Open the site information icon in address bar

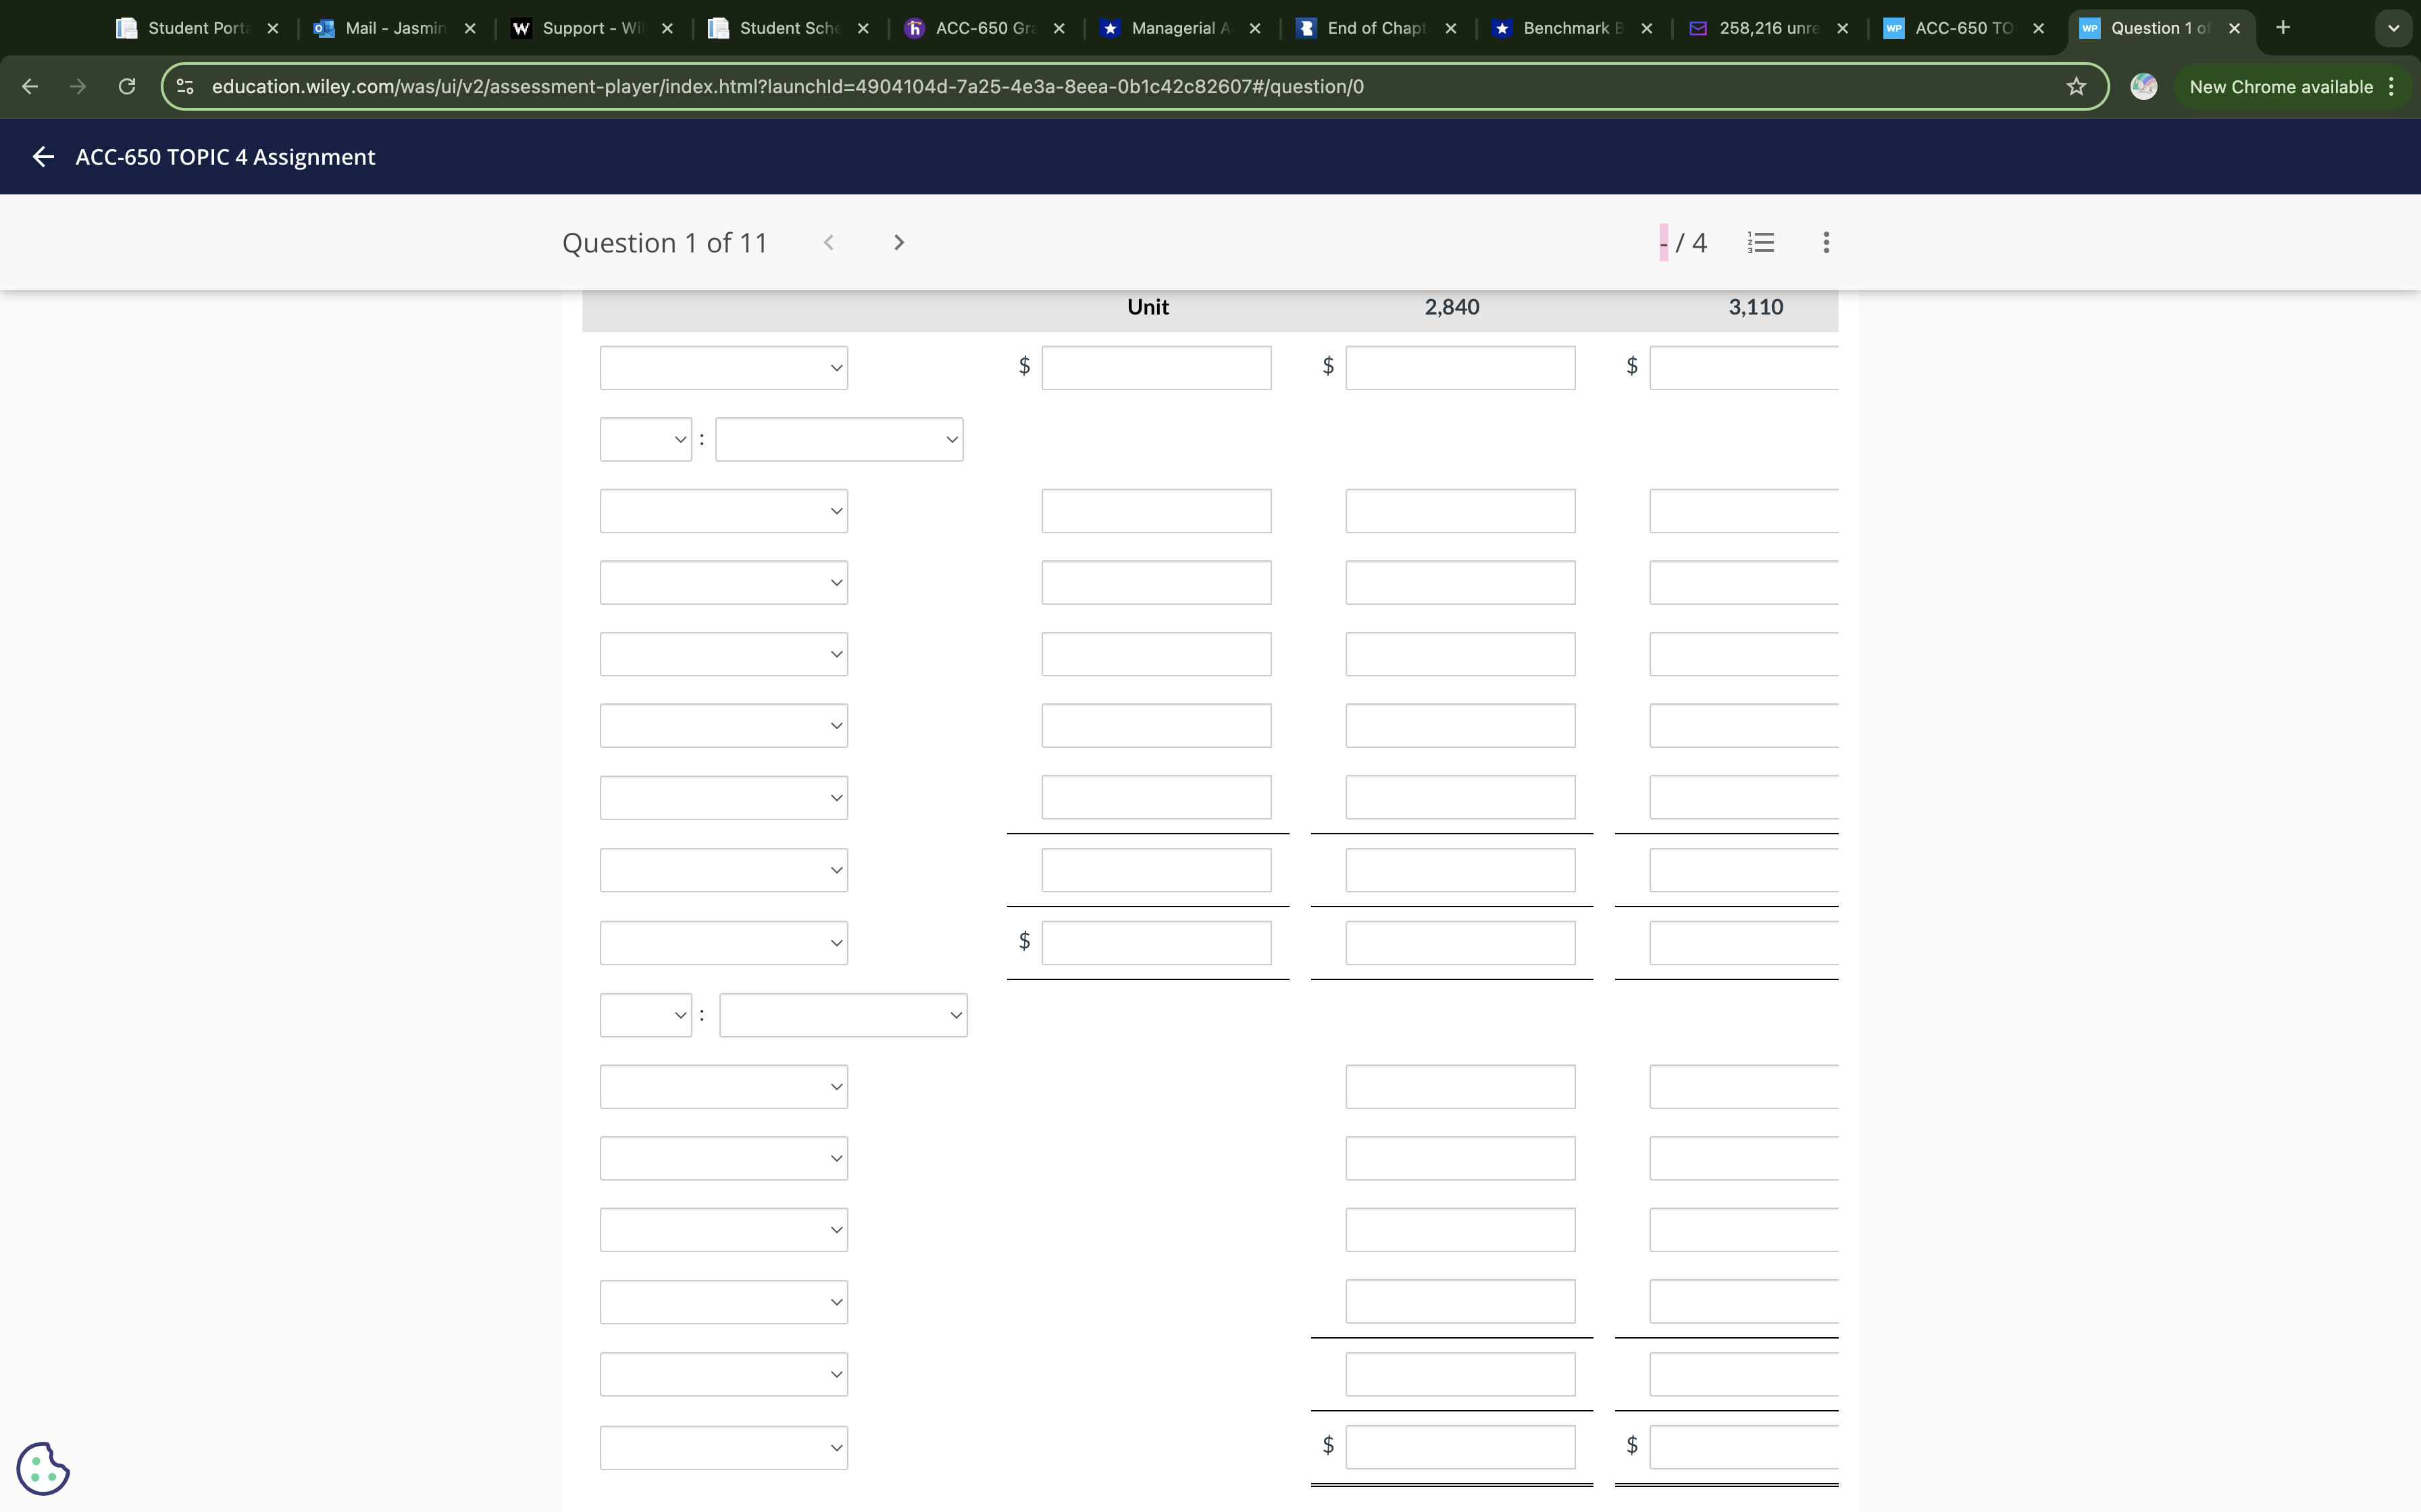[185, 87]
